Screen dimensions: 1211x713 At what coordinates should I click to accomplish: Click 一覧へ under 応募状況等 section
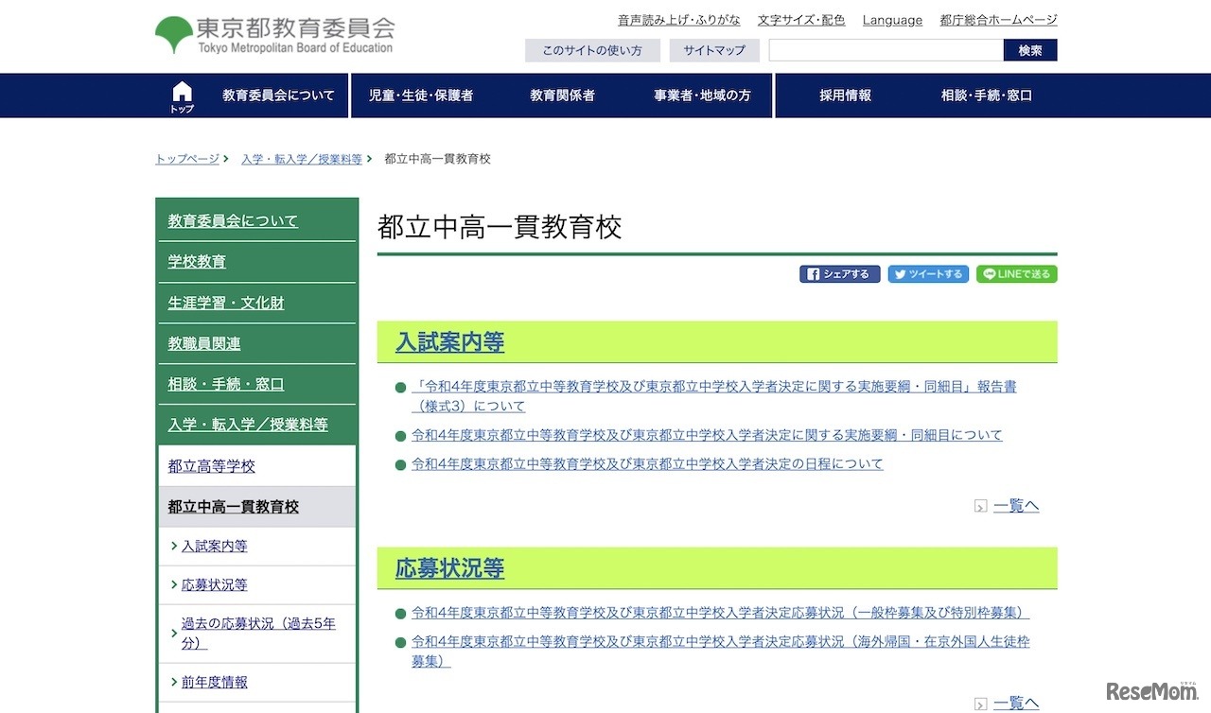(1015, 703)
